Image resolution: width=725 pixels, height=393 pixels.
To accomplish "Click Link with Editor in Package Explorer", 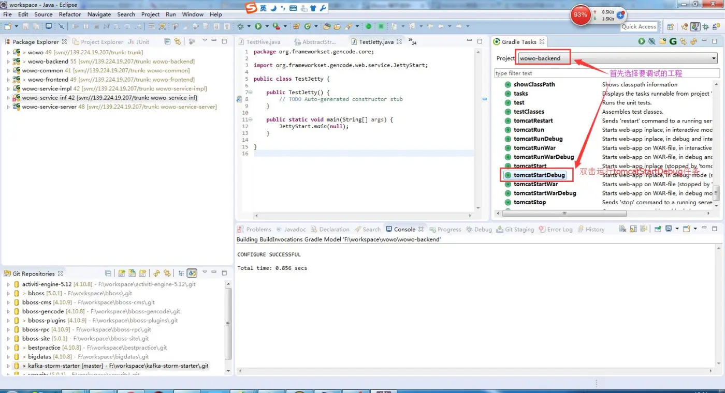I will (x=177, y=41).
